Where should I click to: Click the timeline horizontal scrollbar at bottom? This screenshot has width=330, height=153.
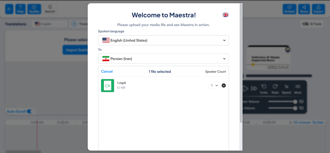coord(23,152)
